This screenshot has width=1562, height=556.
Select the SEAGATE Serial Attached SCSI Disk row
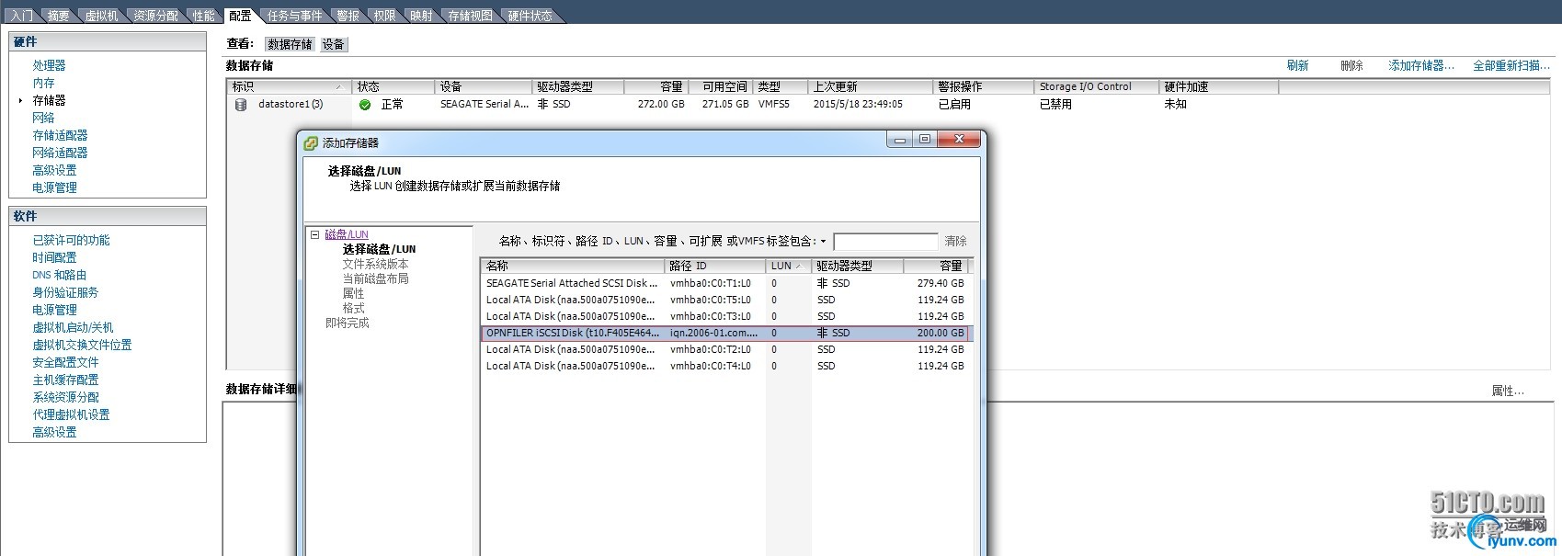[725, 283]
